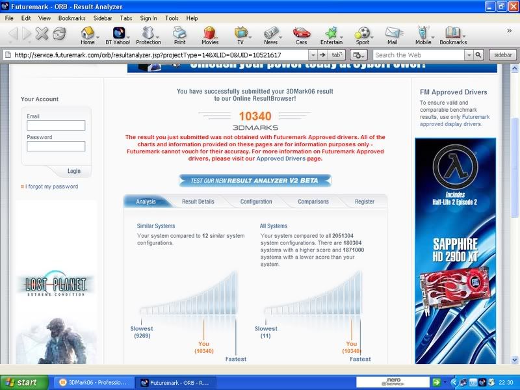Refresh the current page
The width and height of the screenshot is (520, 390).
click(x=59, y=34)
